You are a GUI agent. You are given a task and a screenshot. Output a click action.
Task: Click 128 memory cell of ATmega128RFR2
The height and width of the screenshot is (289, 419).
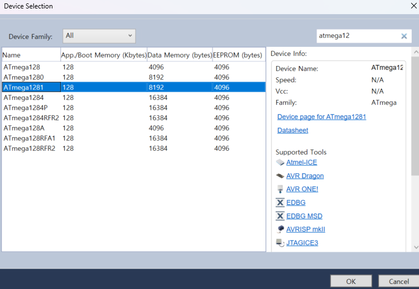[68, 148]
